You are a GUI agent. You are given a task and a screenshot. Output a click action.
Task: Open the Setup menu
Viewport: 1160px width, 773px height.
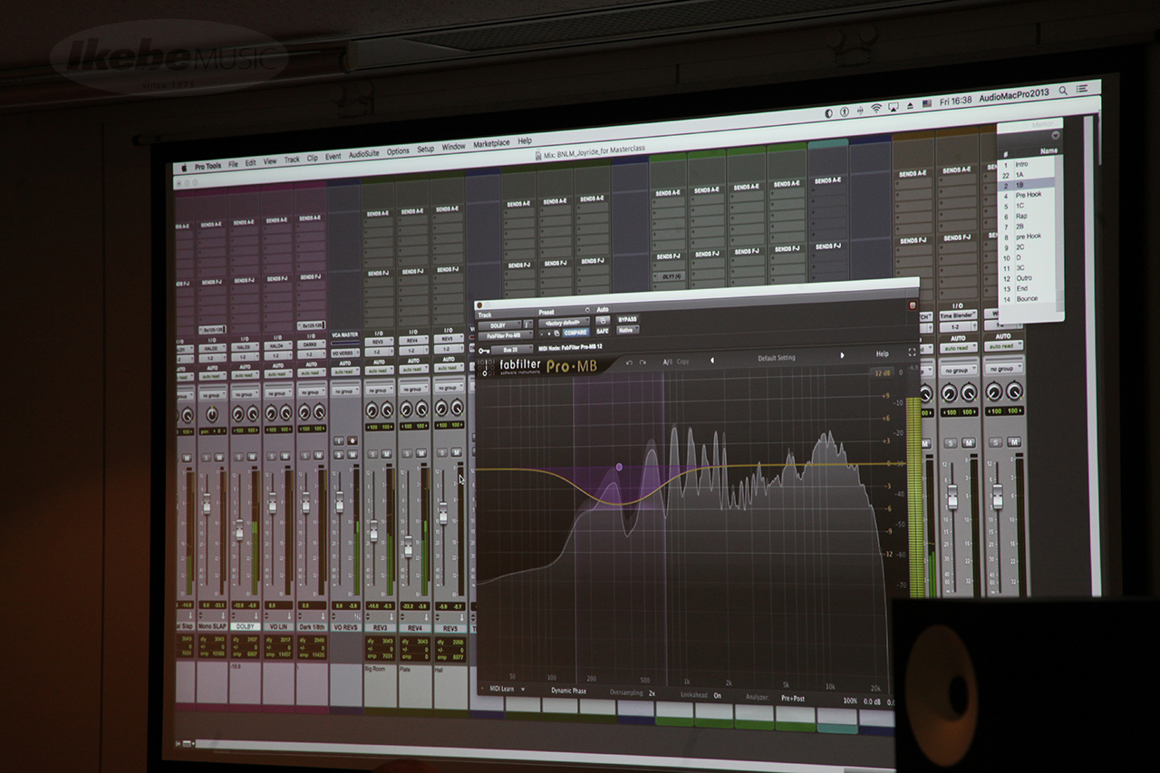[x=425, y=150]
